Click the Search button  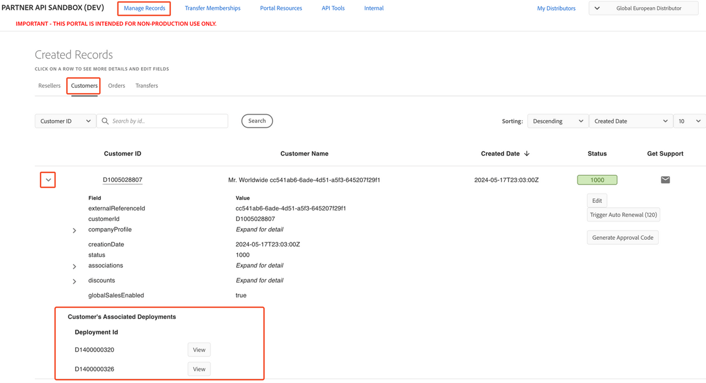click(x=257, y=121)
